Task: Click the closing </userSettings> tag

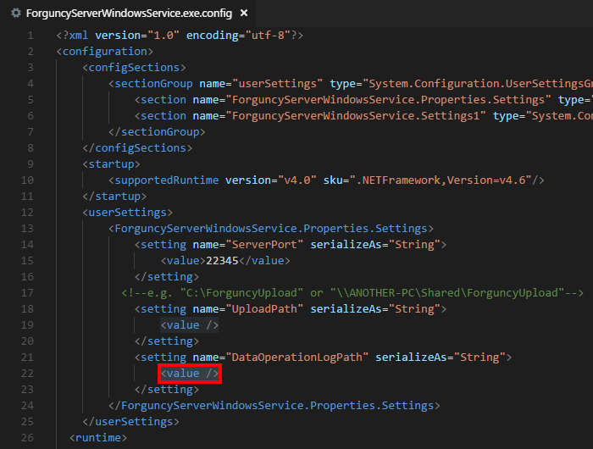Action: click(130, 422)
